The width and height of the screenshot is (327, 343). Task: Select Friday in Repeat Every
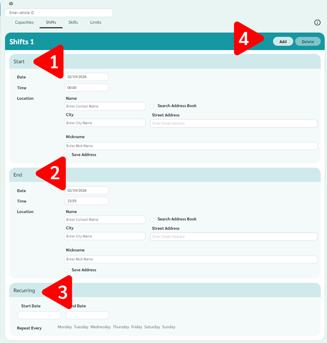point(136,327)
